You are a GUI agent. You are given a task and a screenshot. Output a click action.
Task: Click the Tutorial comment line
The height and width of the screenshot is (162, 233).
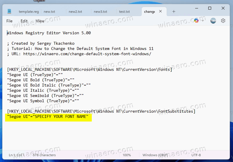[x=80, y=48]
